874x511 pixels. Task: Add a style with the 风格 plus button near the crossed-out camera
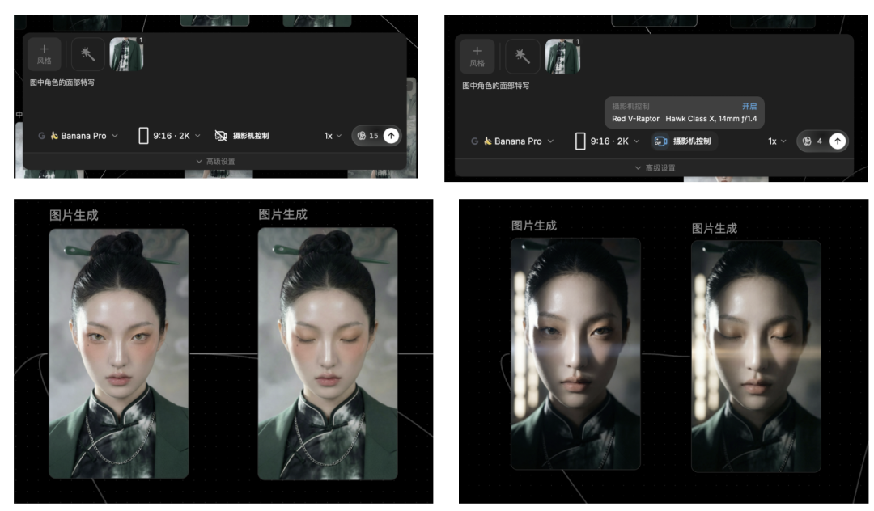click(x=45, y=54)
